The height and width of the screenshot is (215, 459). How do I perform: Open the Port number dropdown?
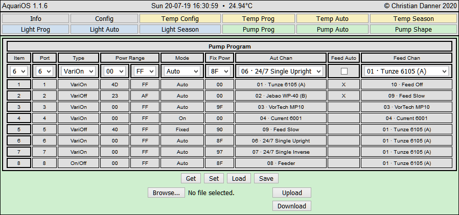[x=44, y=71]
